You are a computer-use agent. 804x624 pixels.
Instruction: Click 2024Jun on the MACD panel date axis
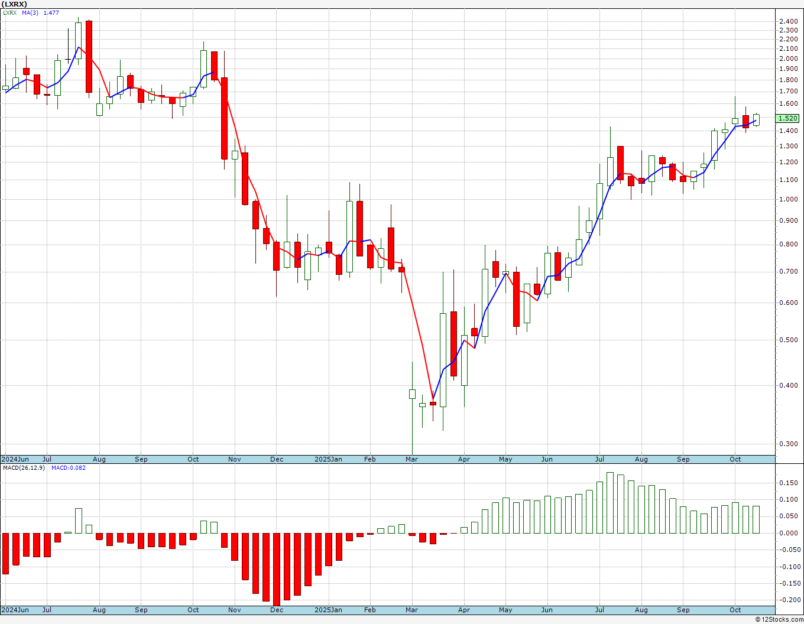(x=15, y=610)
